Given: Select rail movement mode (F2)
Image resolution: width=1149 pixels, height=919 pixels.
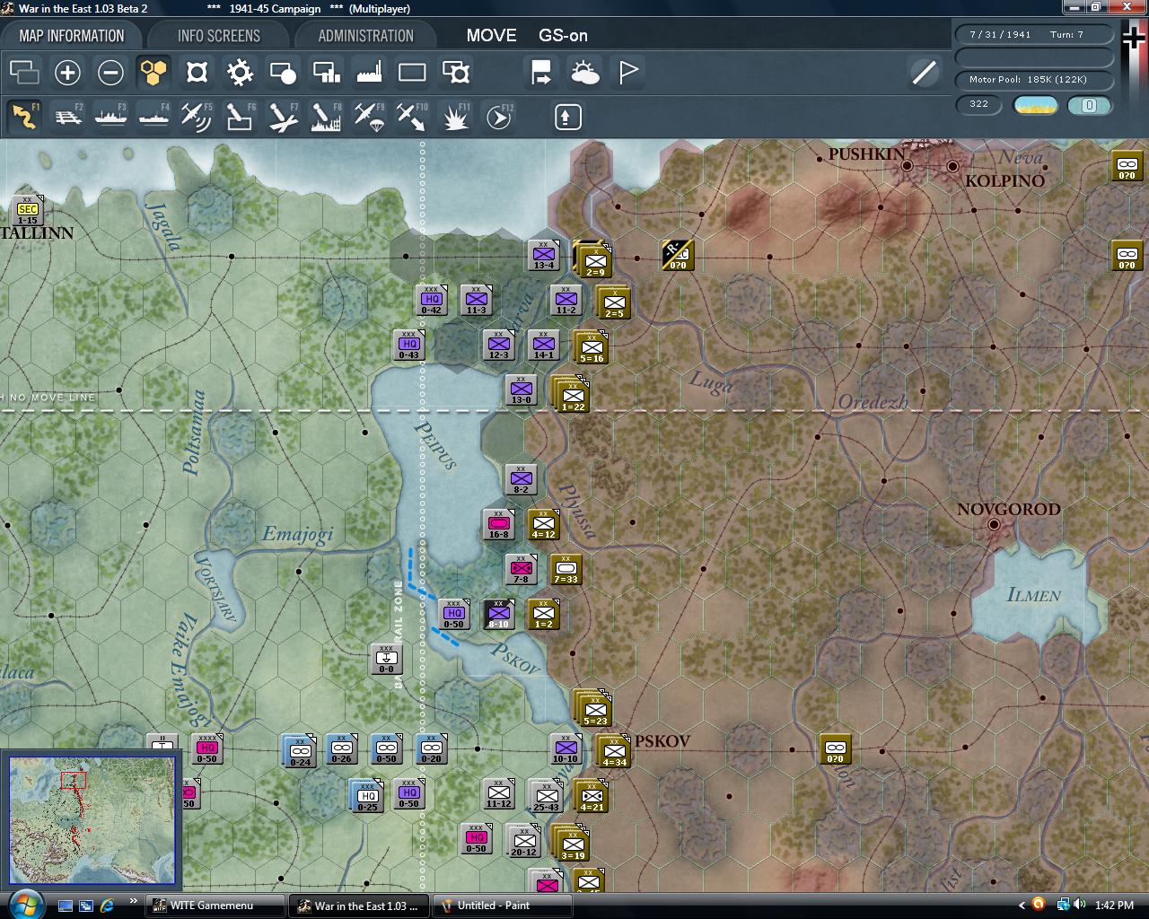Looking at the screenshot, I should point(67,116).
